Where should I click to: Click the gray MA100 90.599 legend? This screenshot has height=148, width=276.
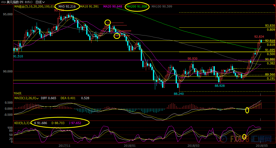162,6
